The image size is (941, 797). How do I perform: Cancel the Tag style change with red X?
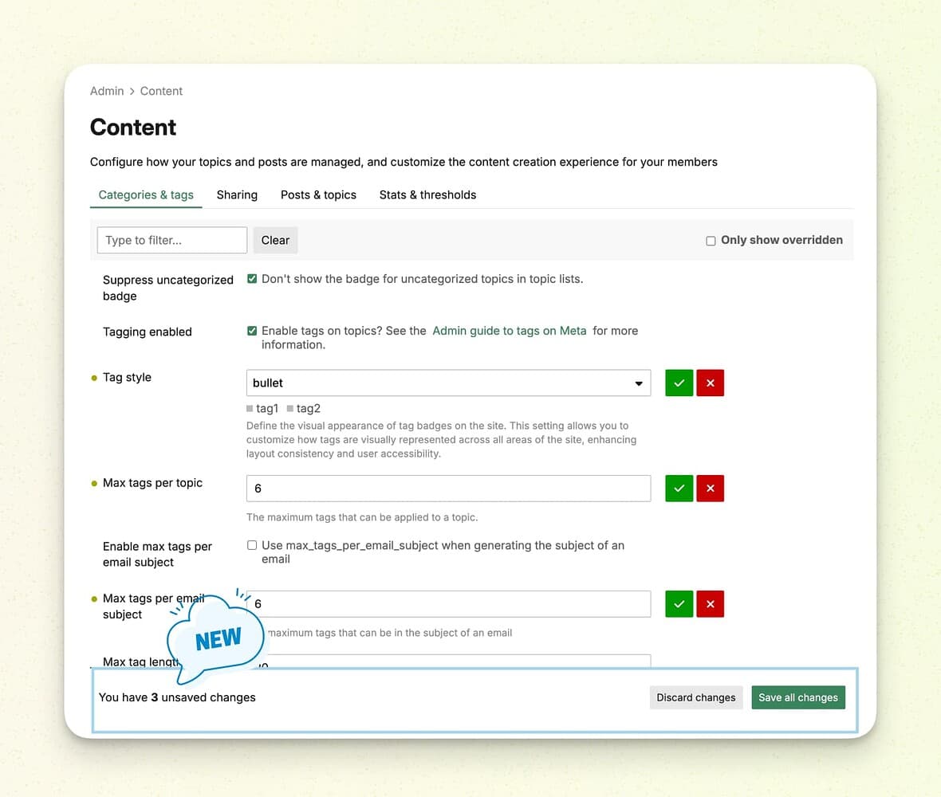pyautogui.click(x=710, y=383)
